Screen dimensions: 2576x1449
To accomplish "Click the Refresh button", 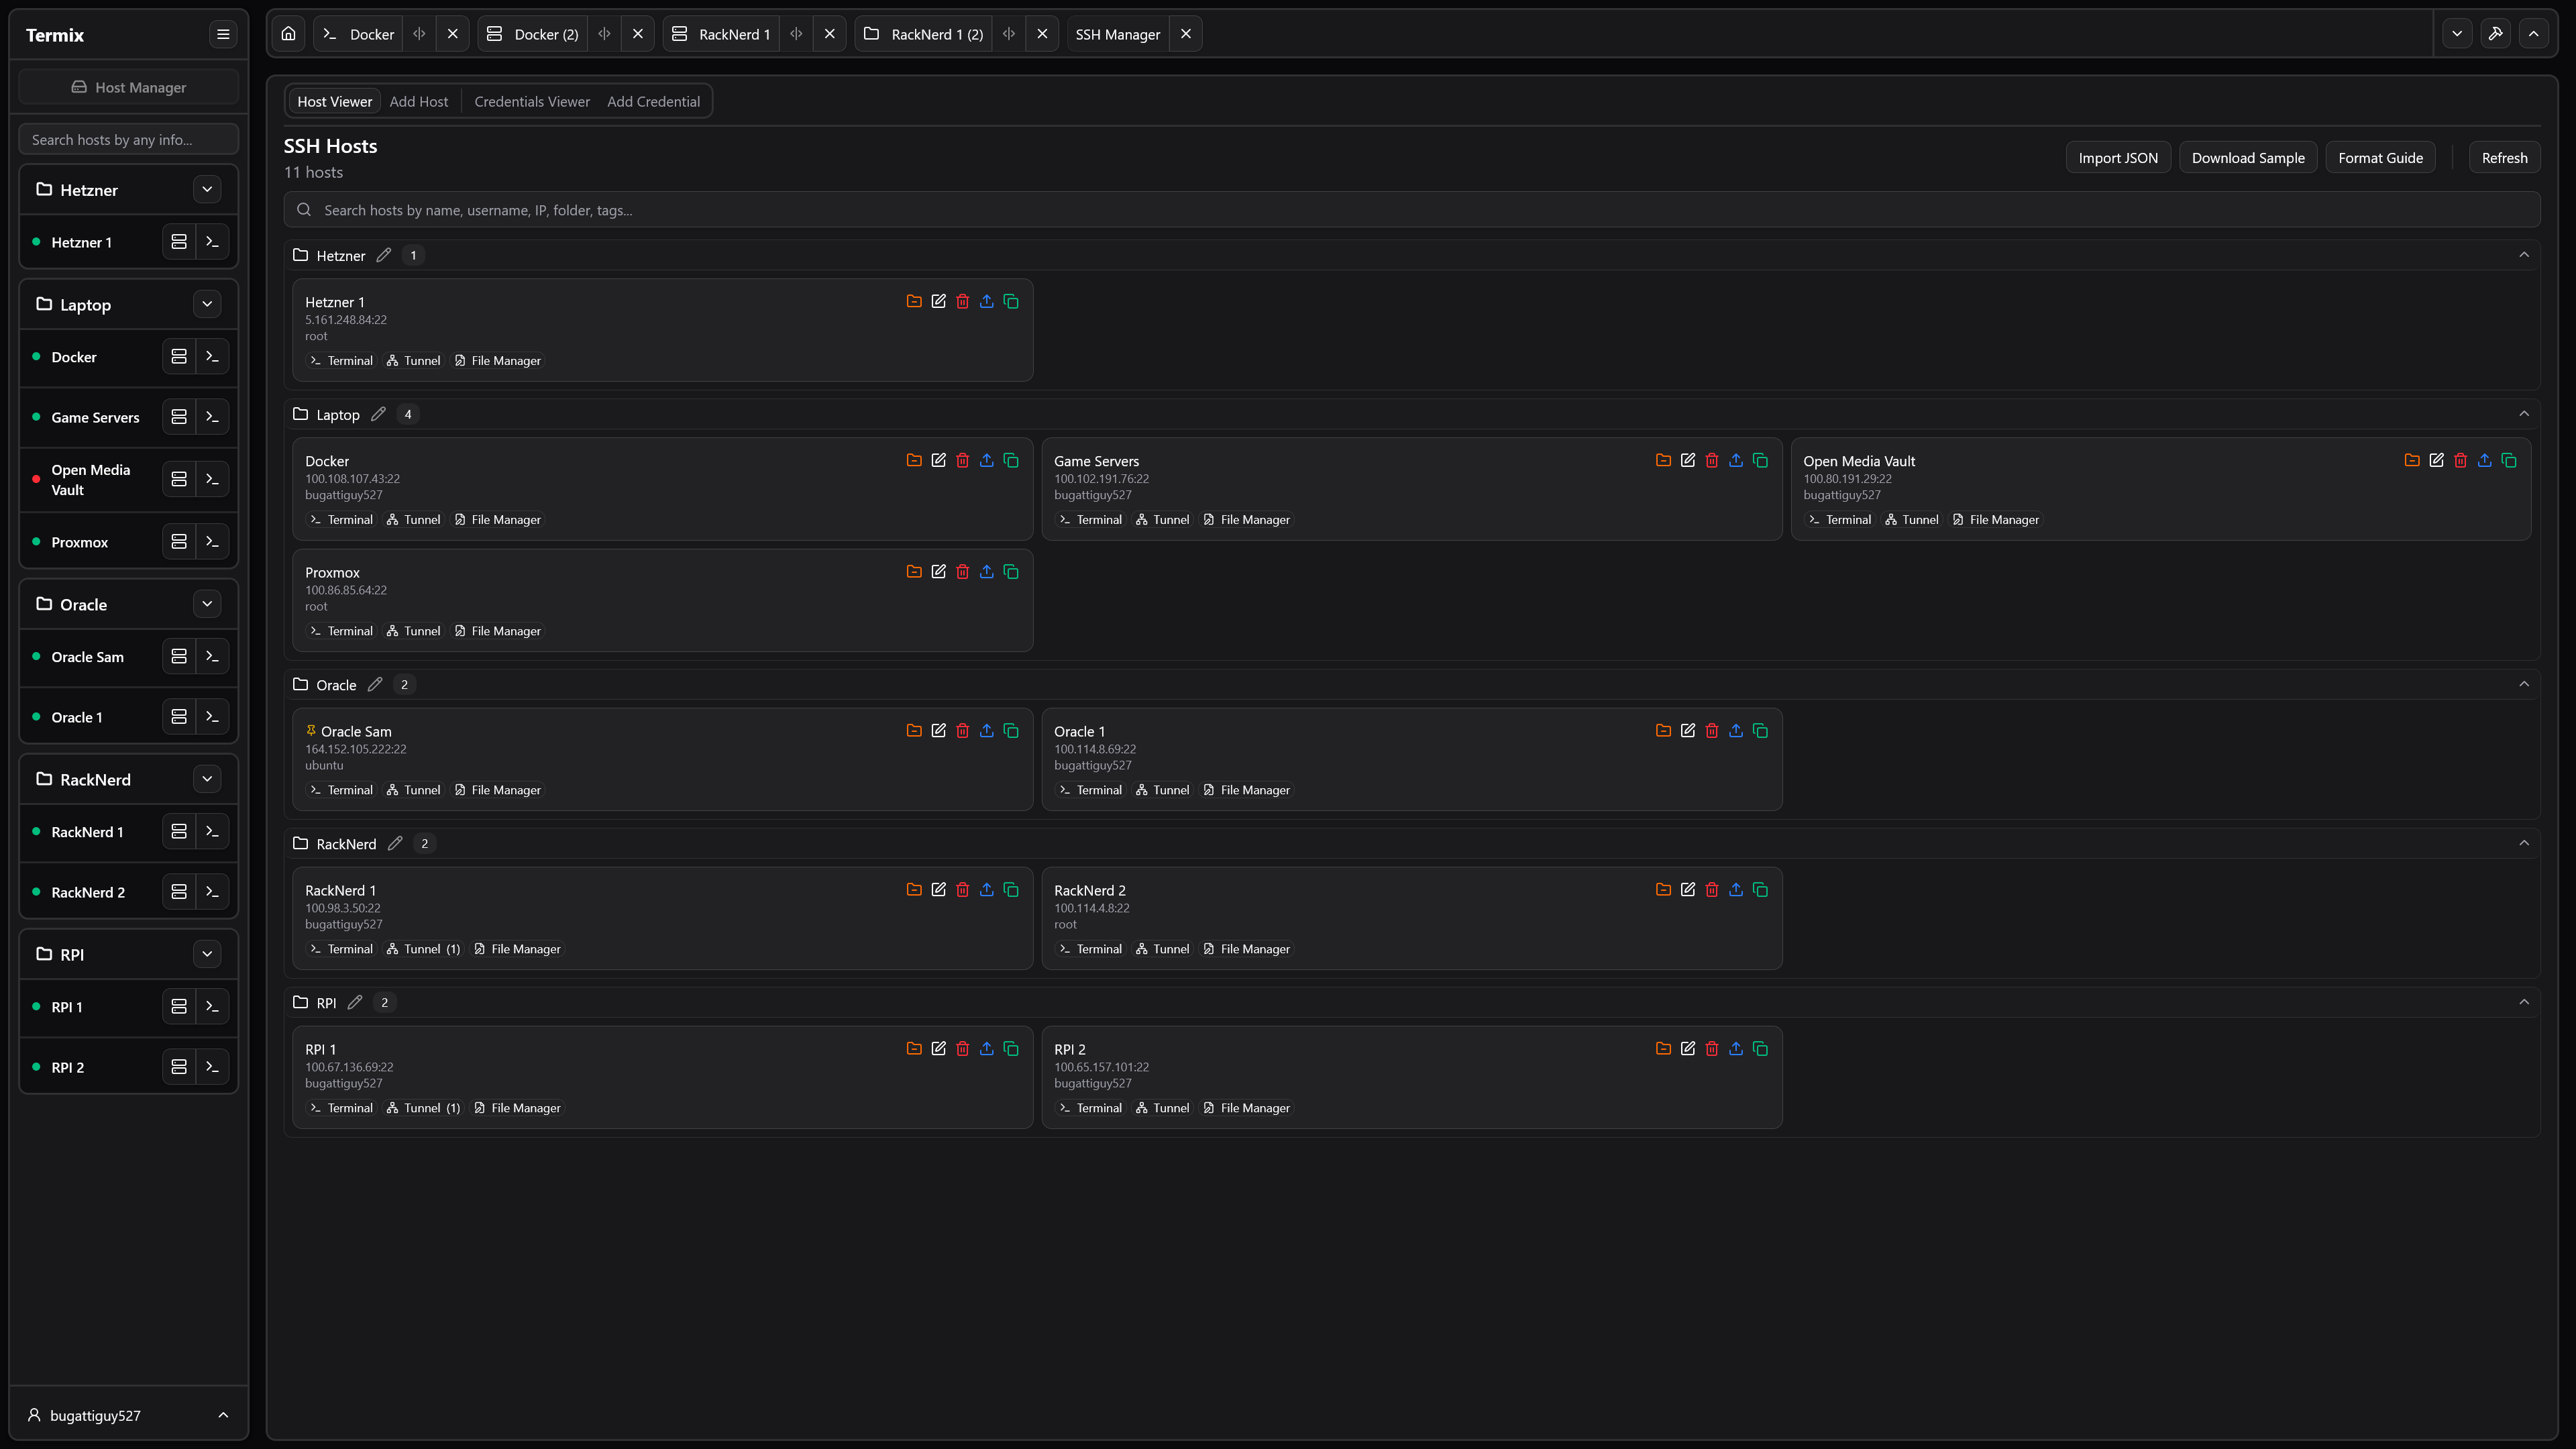I will (x=2503, y=158).
